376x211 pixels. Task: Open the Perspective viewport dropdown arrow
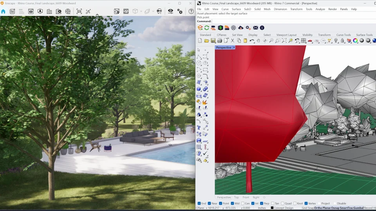tap(234, 48)
